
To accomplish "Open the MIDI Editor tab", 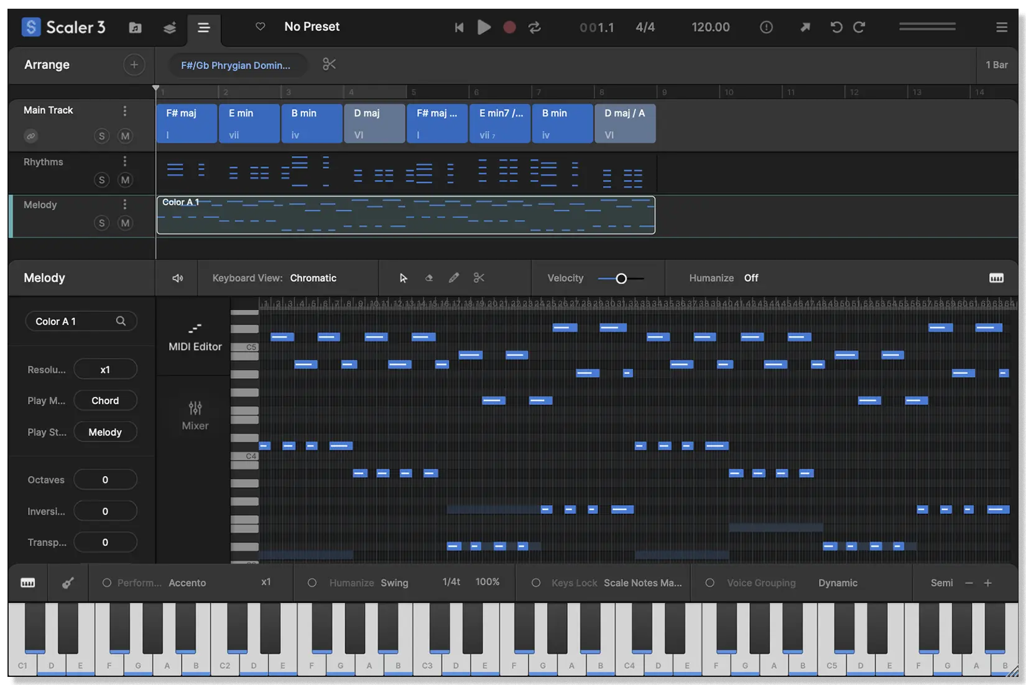I will point(195,337).
